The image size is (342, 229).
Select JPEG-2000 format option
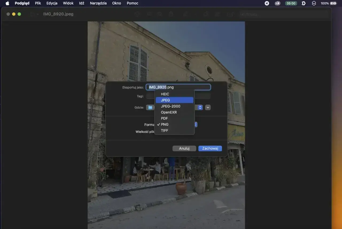(x=174, y=106)
